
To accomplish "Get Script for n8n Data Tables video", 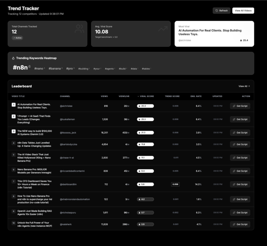I will (x=240, y=144).
